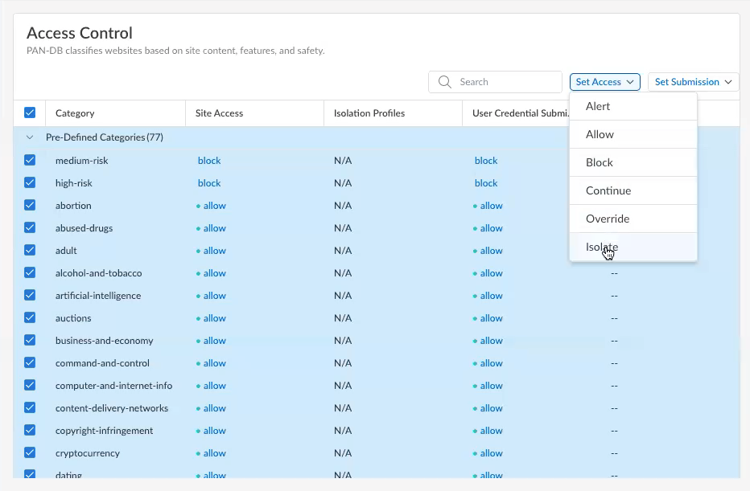The width and height of the screenshot is (750, 491).
Task: Open the Set Access dropdown
Action: click(606, 82)
